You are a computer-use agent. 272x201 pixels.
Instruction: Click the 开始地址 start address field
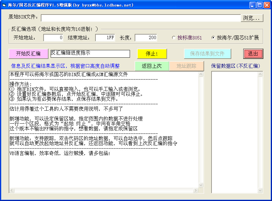click(53, 38)
